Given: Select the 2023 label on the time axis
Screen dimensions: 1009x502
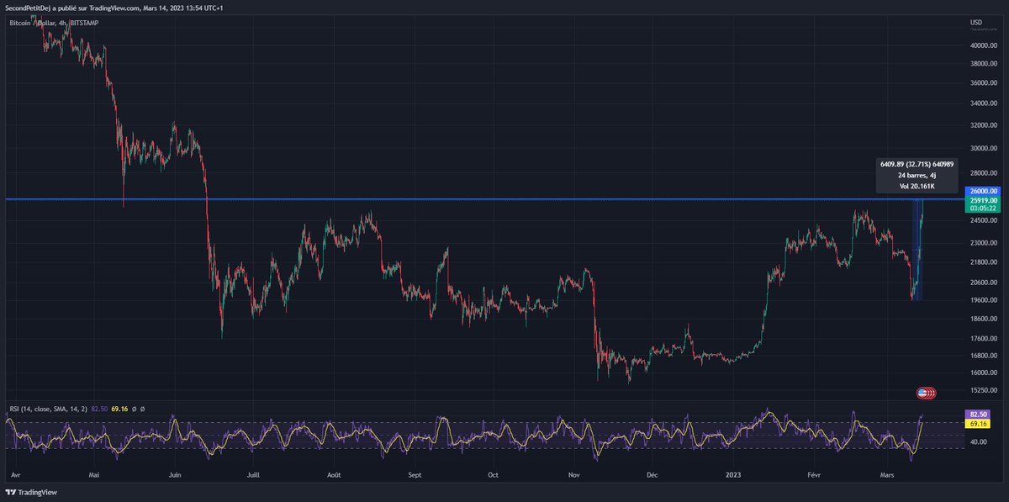Looking at the screenshot, I should pyautogui.click(x=732, y=474).
